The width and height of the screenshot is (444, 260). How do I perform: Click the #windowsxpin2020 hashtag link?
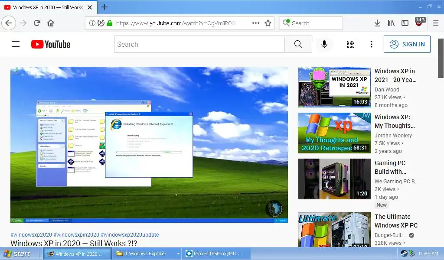click(x=76, y=235)
